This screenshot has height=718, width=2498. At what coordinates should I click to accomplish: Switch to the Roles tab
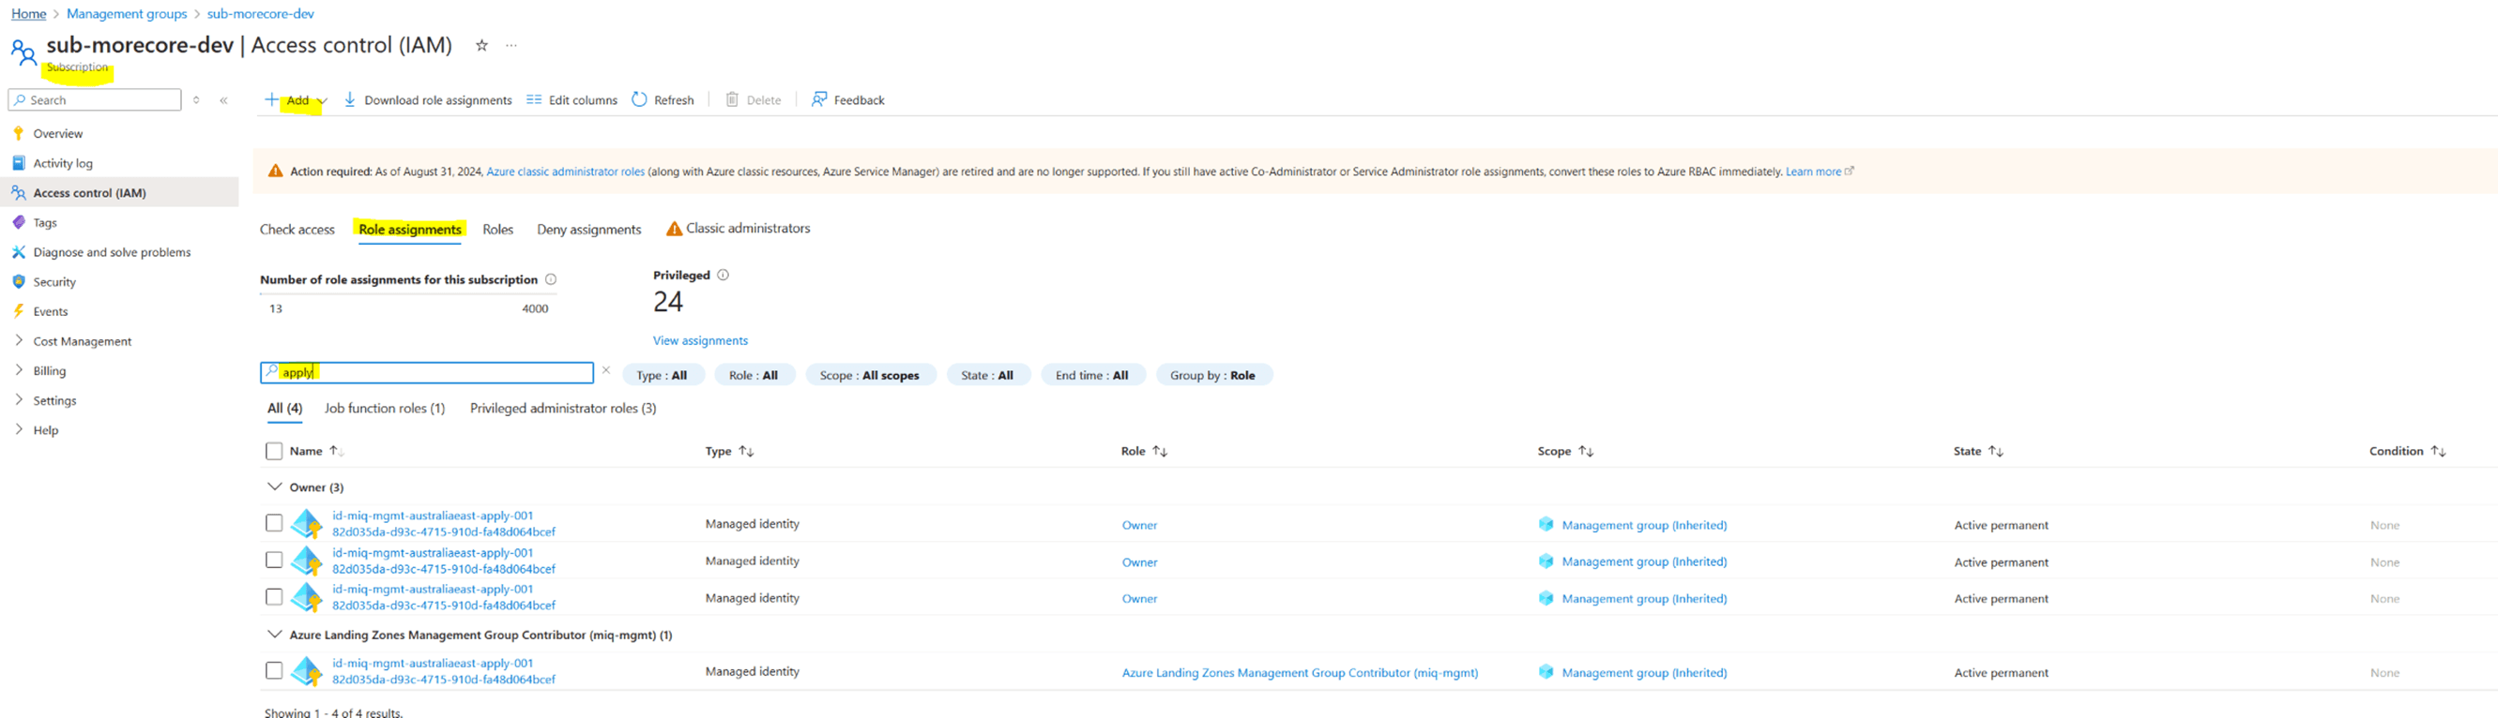tap(498, 230)
